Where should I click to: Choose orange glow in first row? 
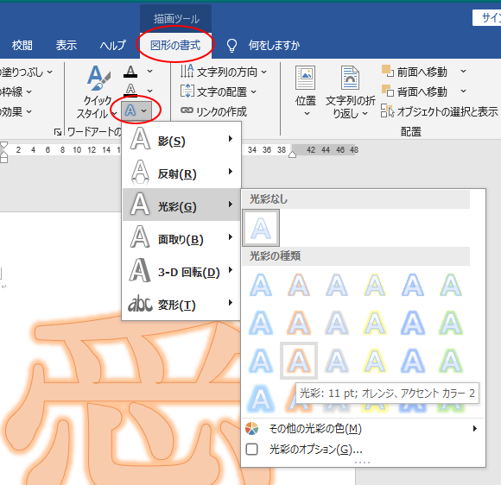[x=299, y=285]
